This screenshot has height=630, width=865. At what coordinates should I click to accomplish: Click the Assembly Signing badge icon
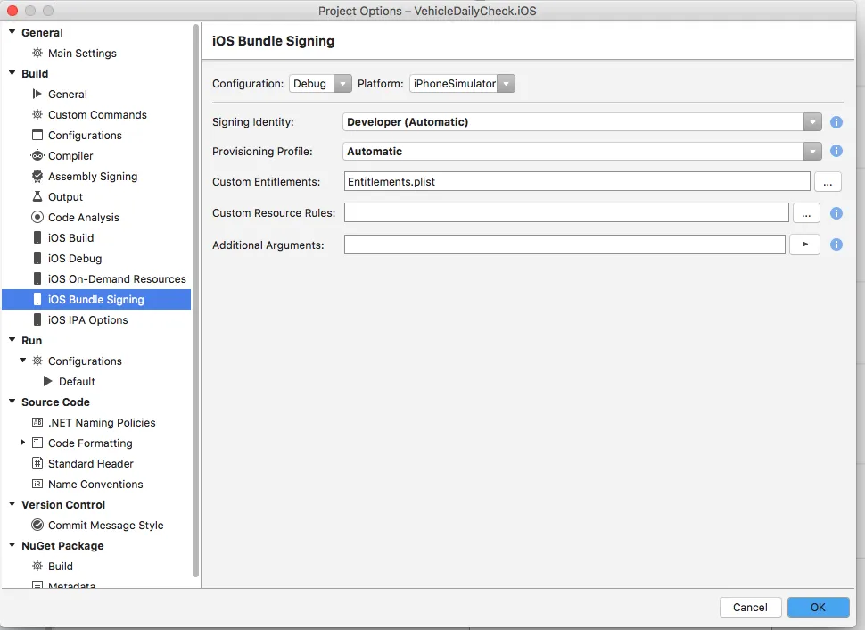pyautogui.click(x=37, y=177)
